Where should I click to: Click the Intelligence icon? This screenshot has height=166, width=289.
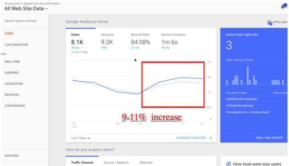point(269,22)
